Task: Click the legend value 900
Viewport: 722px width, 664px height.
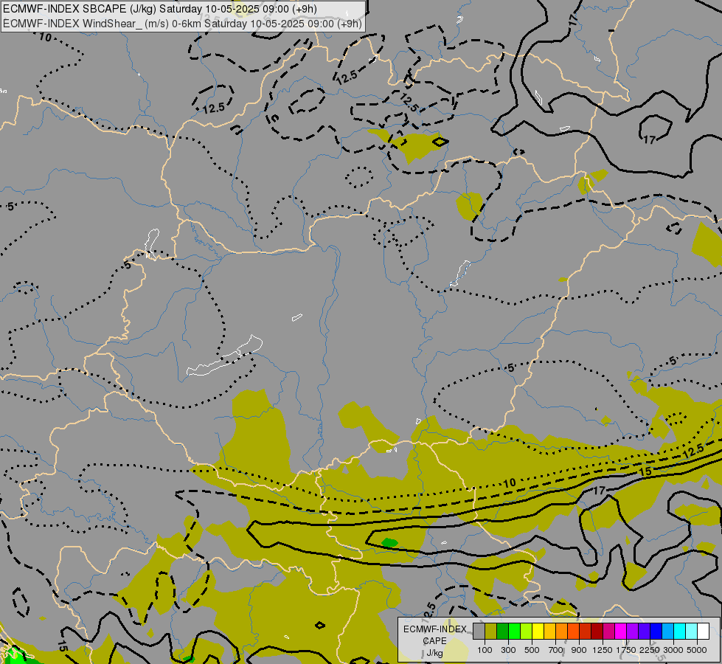Action: [579, 650]
